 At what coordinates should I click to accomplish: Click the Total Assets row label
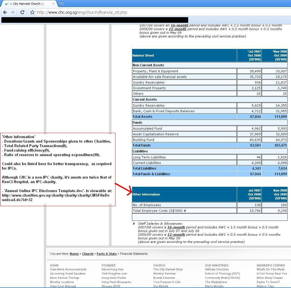142,117
